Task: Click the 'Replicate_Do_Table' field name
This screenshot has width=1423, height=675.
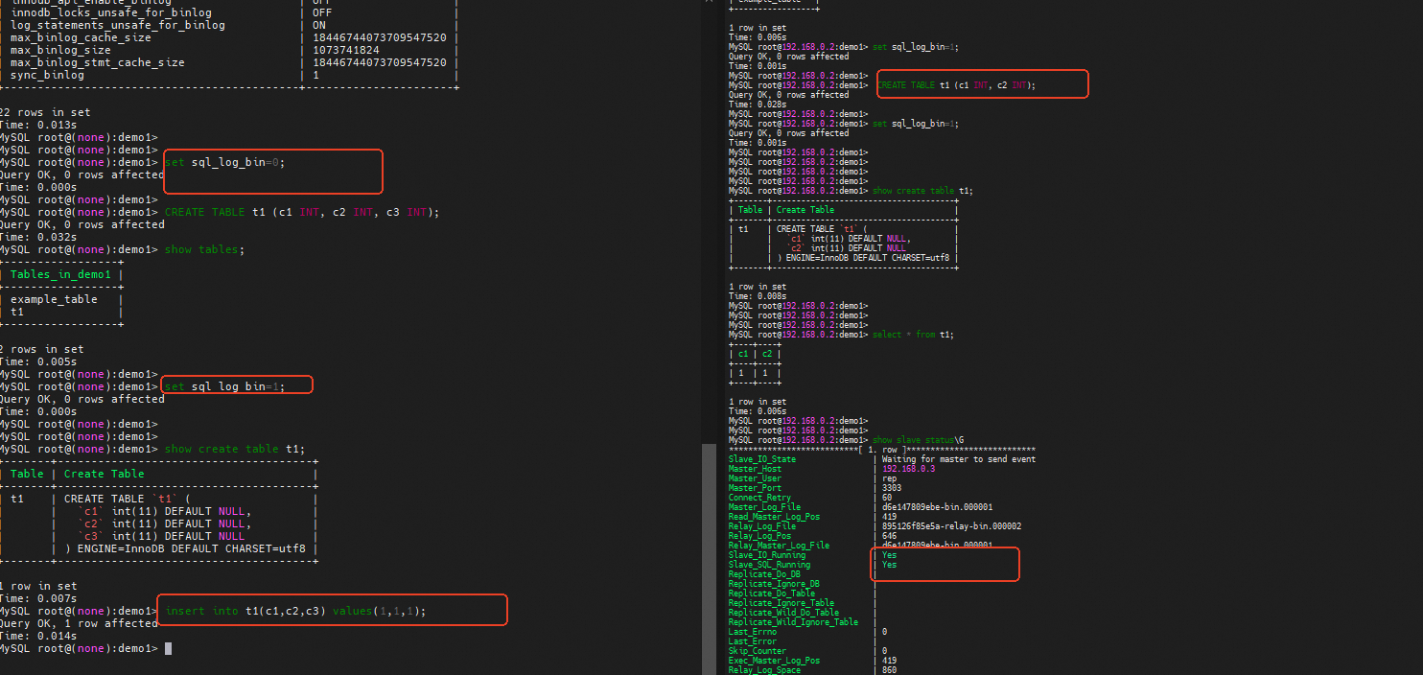Action: point(772,594)
